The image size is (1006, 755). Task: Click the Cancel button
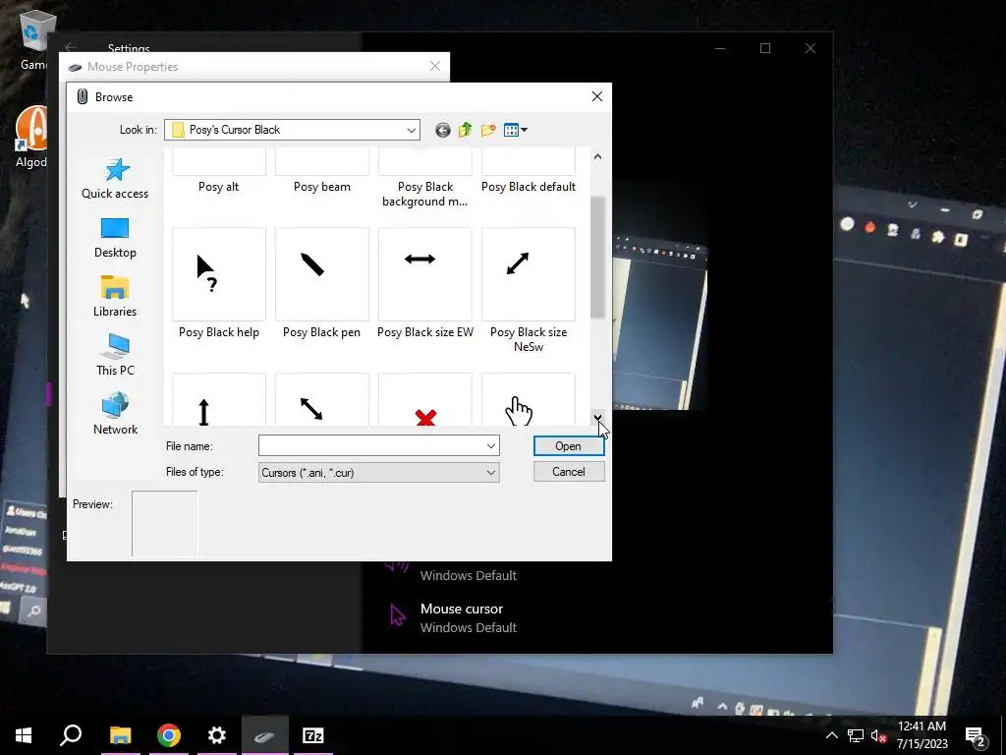point(569,472)
